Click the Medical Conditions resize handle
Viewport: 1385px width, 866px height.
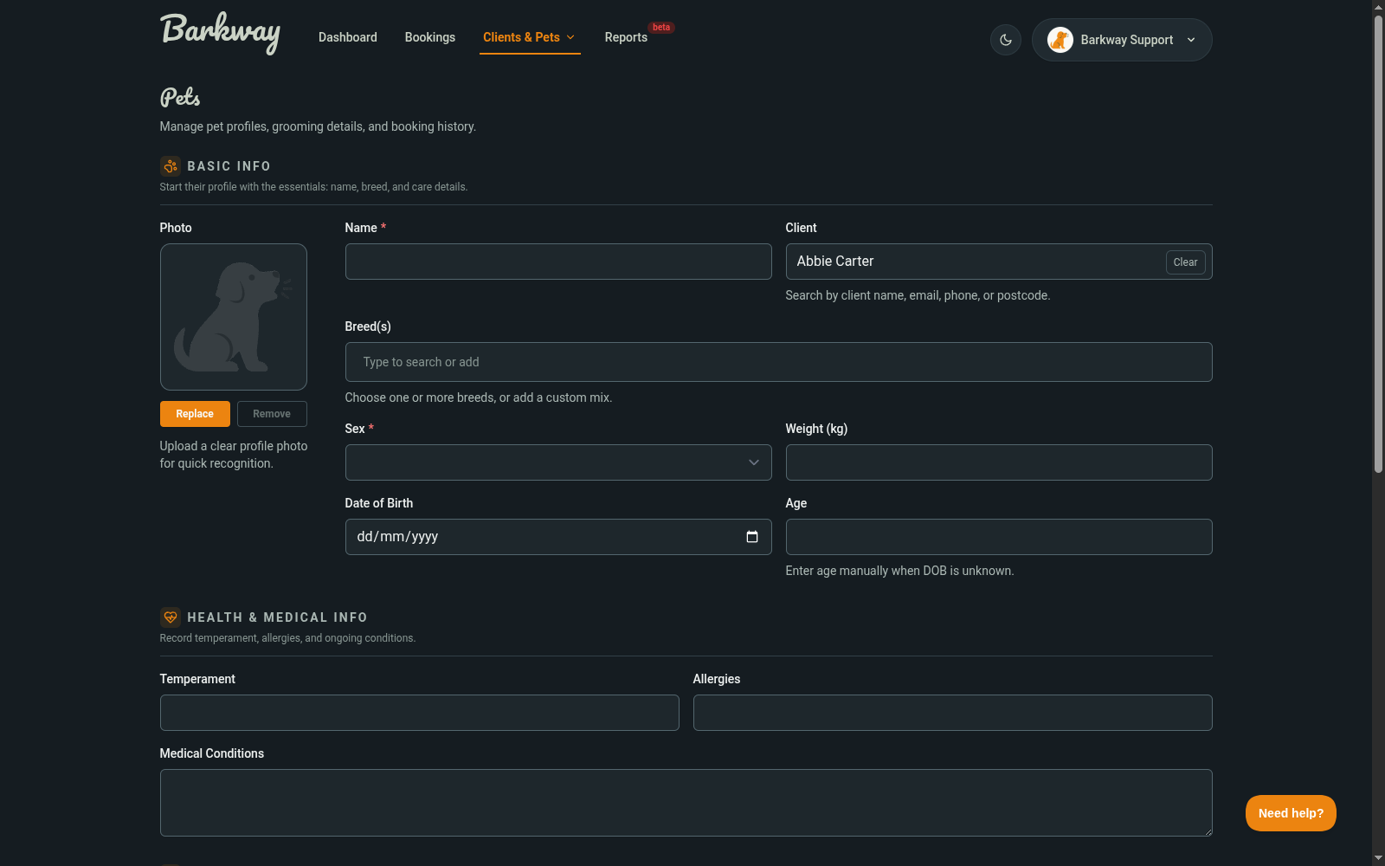pos(1208,831)
